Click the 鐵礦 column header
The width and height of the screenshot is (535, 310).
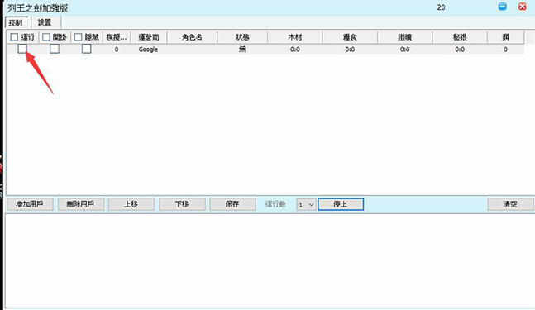click(x=405, y=37)
